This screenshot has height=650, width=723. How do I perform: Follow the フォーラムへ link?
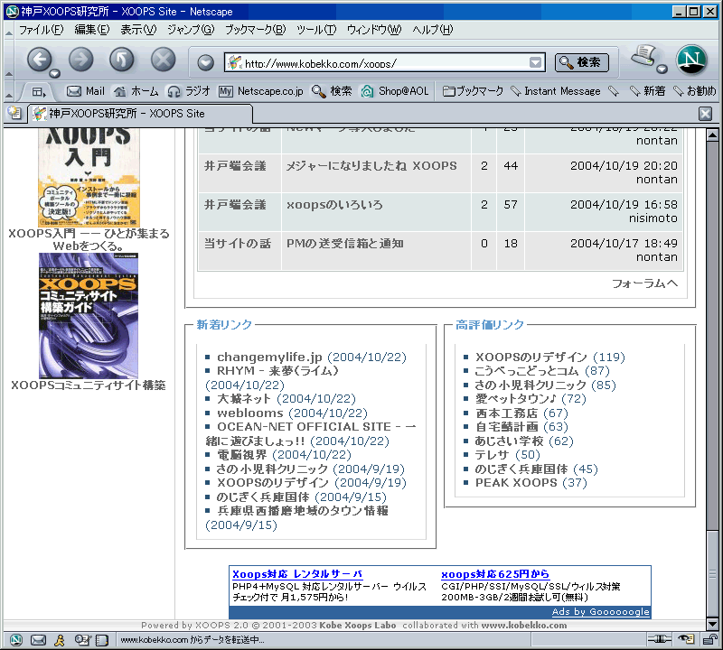(644, 283)
